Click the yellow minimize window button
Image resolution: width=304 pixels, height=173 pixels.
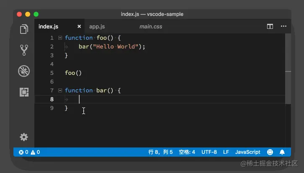click(x=28, y=14)
